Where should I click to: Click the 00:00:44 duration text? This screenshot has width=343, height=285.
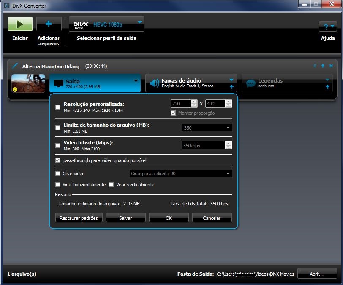click(96, 66)
